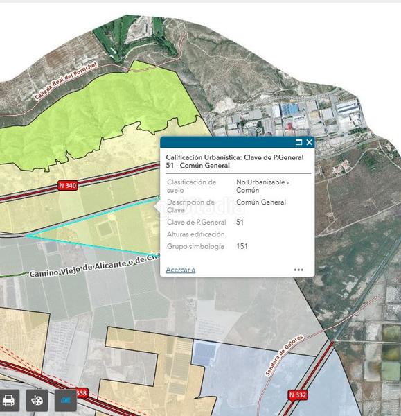
Task: Open the blue-labeled widget beside the palette
Action: (66, 400)
